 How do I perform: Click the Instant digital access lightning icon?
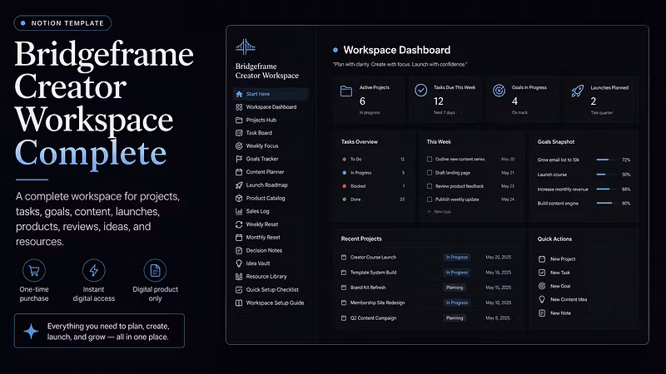click(x=94, y=270)
